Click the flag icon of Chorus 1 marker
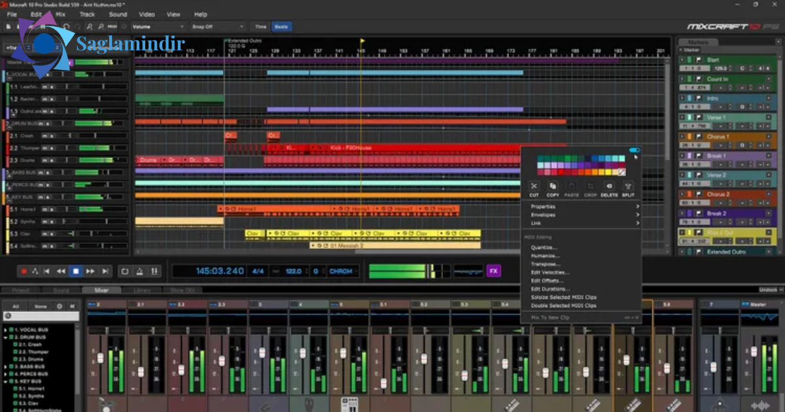The height and width of the screenshot is (412, 785). click(x=699, y=137)
